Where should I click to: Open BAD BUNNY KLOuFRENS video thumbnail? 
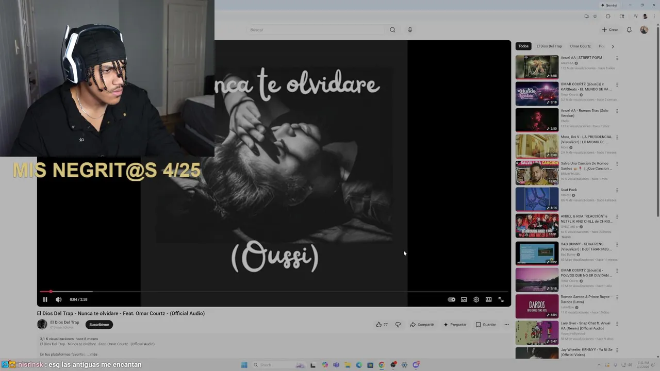point(537,252)
